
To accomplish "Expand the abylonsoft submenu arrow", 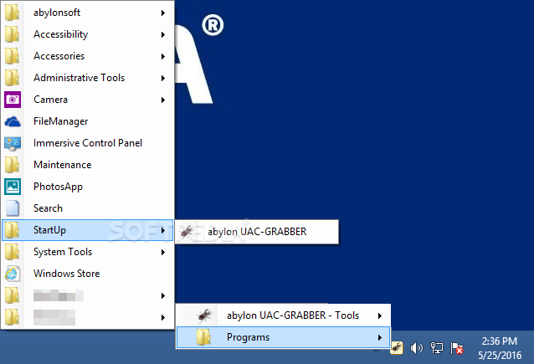I will coord(163,13).
